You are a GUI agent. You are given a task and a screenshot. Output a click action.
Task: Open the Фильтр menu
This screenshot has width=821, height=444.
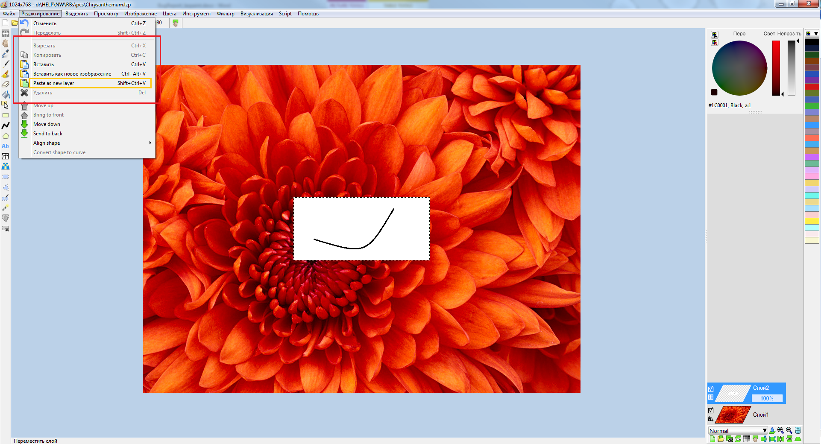click(226, 13)
